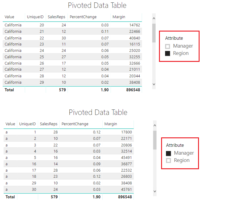This screenshot has width=235, height=205.
Task: Click top table scroll down arrow
Action: tap(154, 84)
